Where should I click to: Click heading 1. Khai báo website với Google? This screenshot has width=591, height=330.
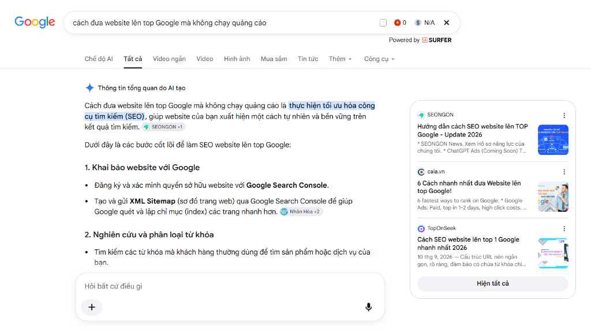pyautogui.click(x=142, y=168)
